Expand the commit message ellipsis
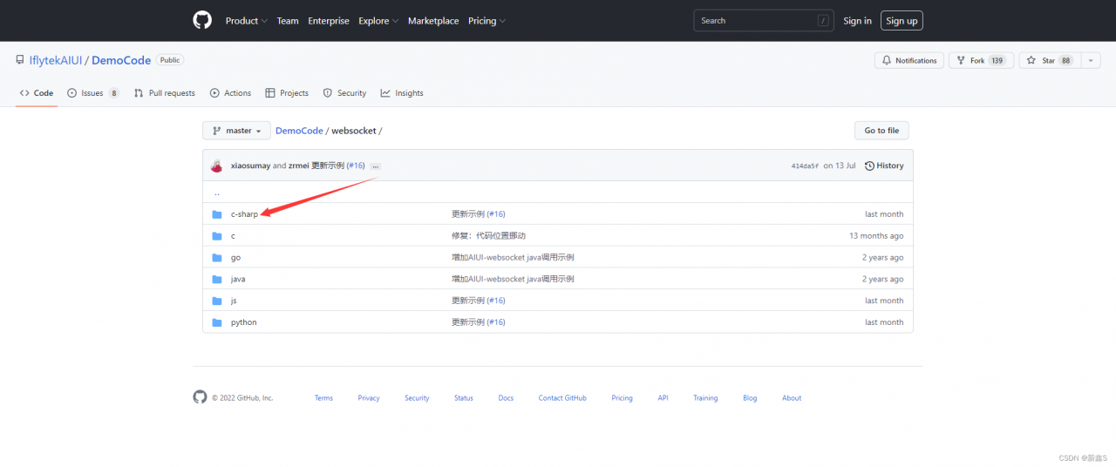 click(376, 166)
